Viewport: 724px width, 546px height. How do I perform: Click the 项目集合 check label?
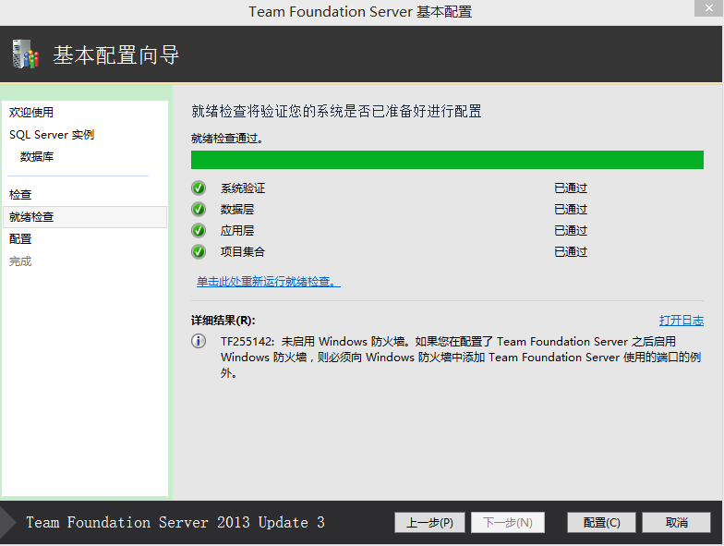point(243,251)
